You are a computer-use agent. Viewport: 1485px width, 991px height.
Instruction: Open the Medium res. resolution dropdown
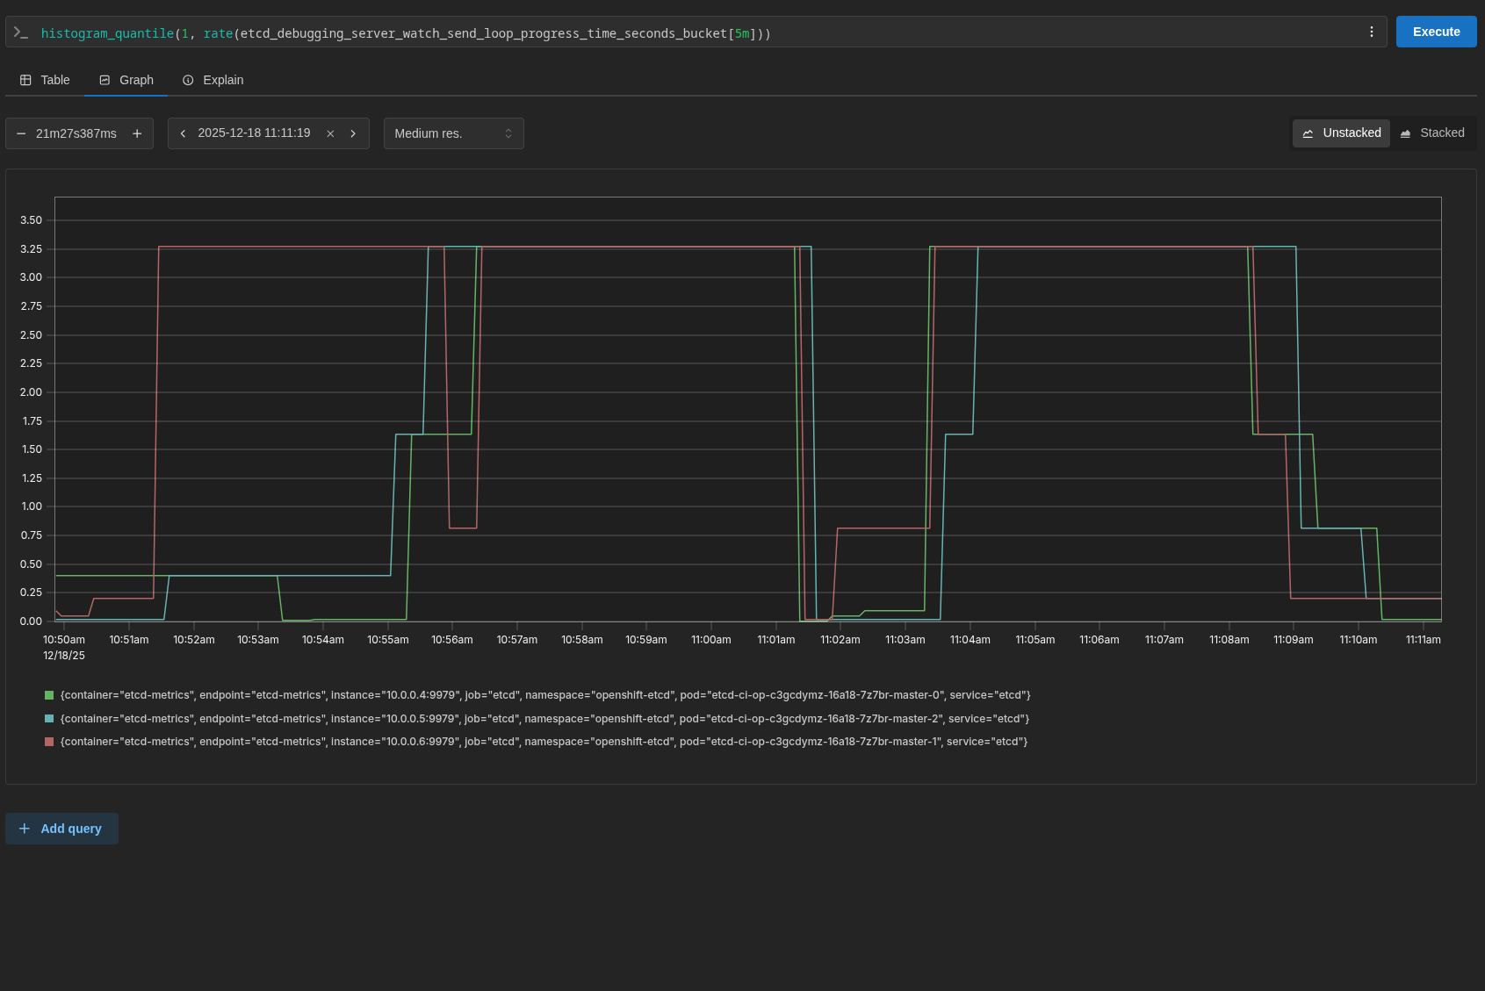(x=453, y=133)
